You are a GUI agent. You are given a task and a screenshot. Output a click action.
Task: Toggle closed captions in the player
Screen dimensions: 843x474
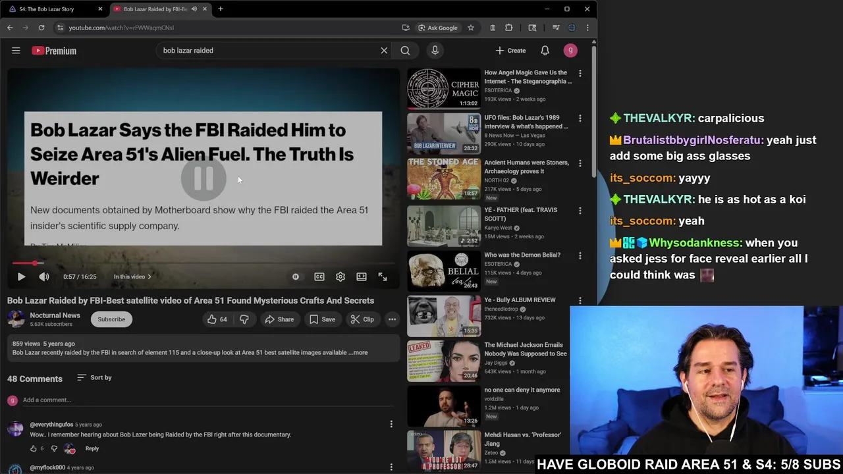pos(319,277)
